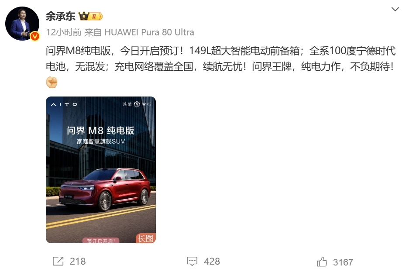
Task: Click the orange V verification badge
Action: click(x=34, y=36)
